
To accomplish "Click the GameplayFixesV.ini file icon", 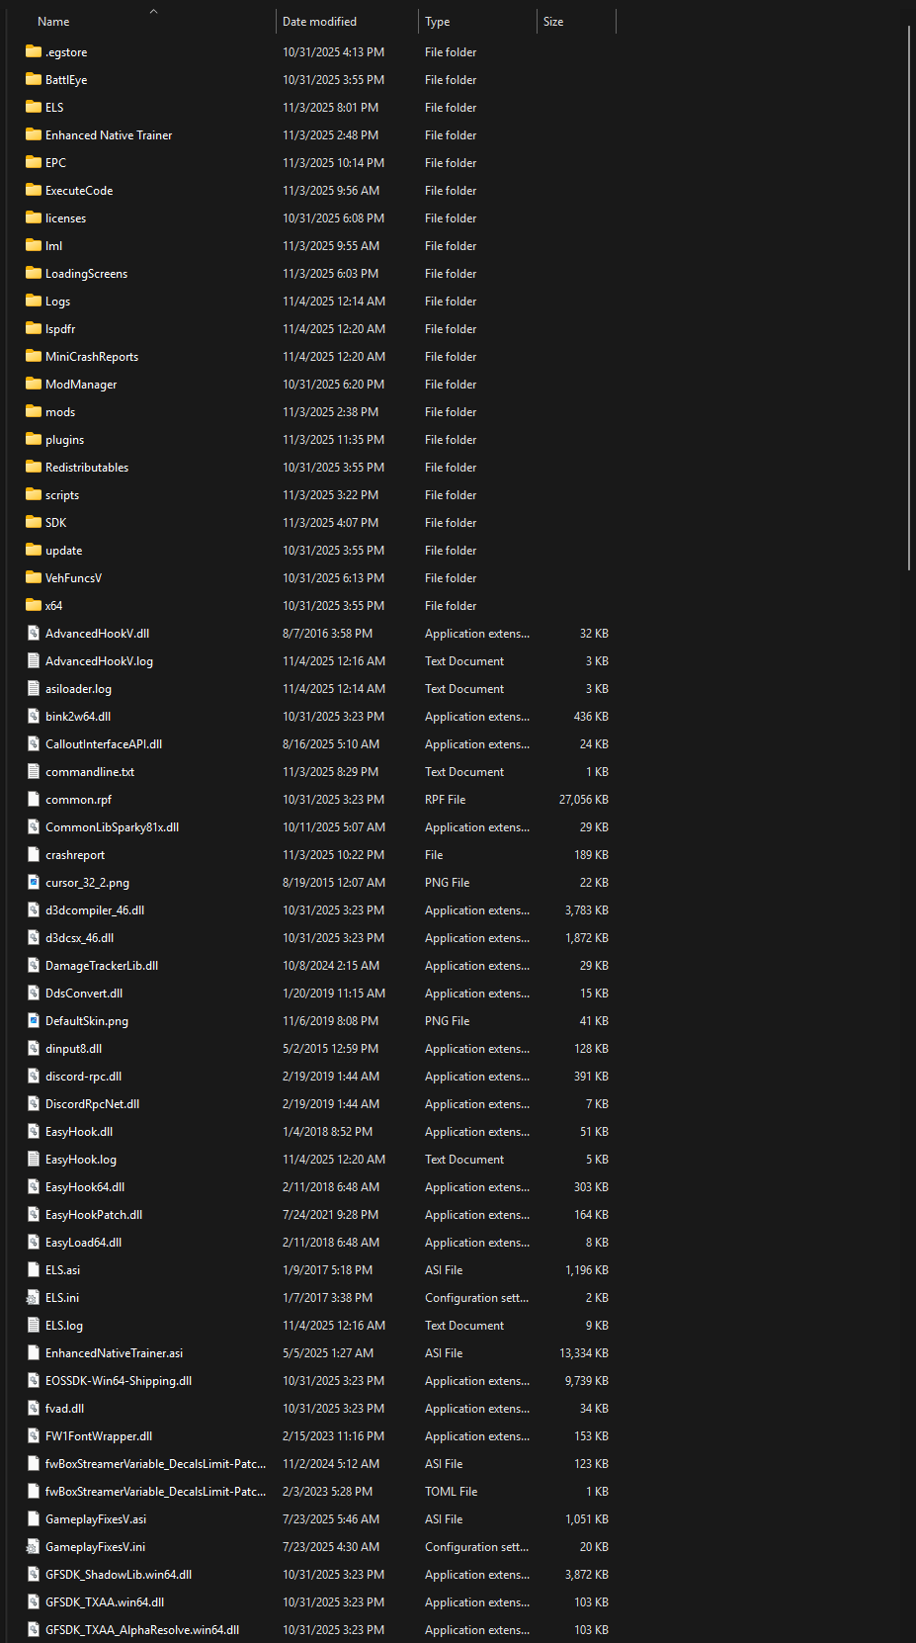I will point(34,1546).
